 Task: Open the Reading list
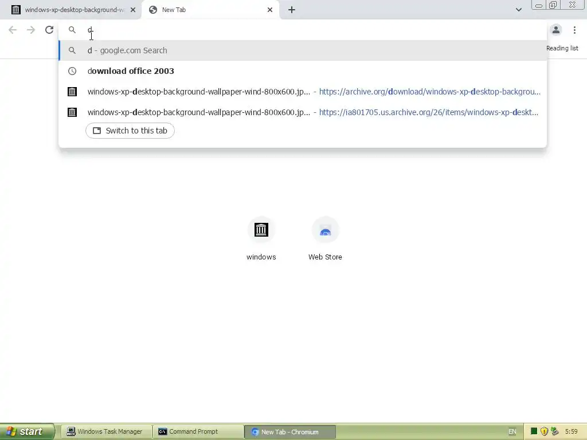point(562,48)
